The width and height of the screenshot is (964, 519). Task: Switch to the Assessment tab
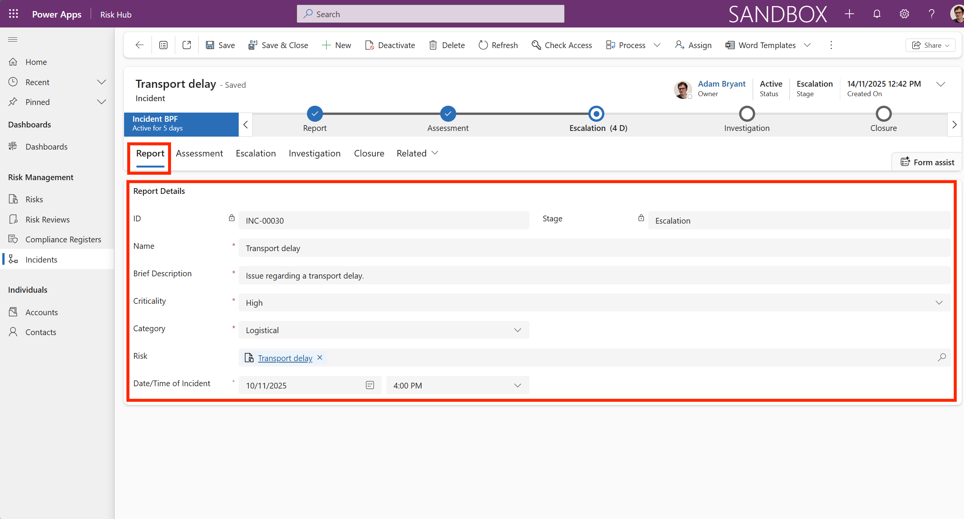pyautogui.click(x=199, y=153)
